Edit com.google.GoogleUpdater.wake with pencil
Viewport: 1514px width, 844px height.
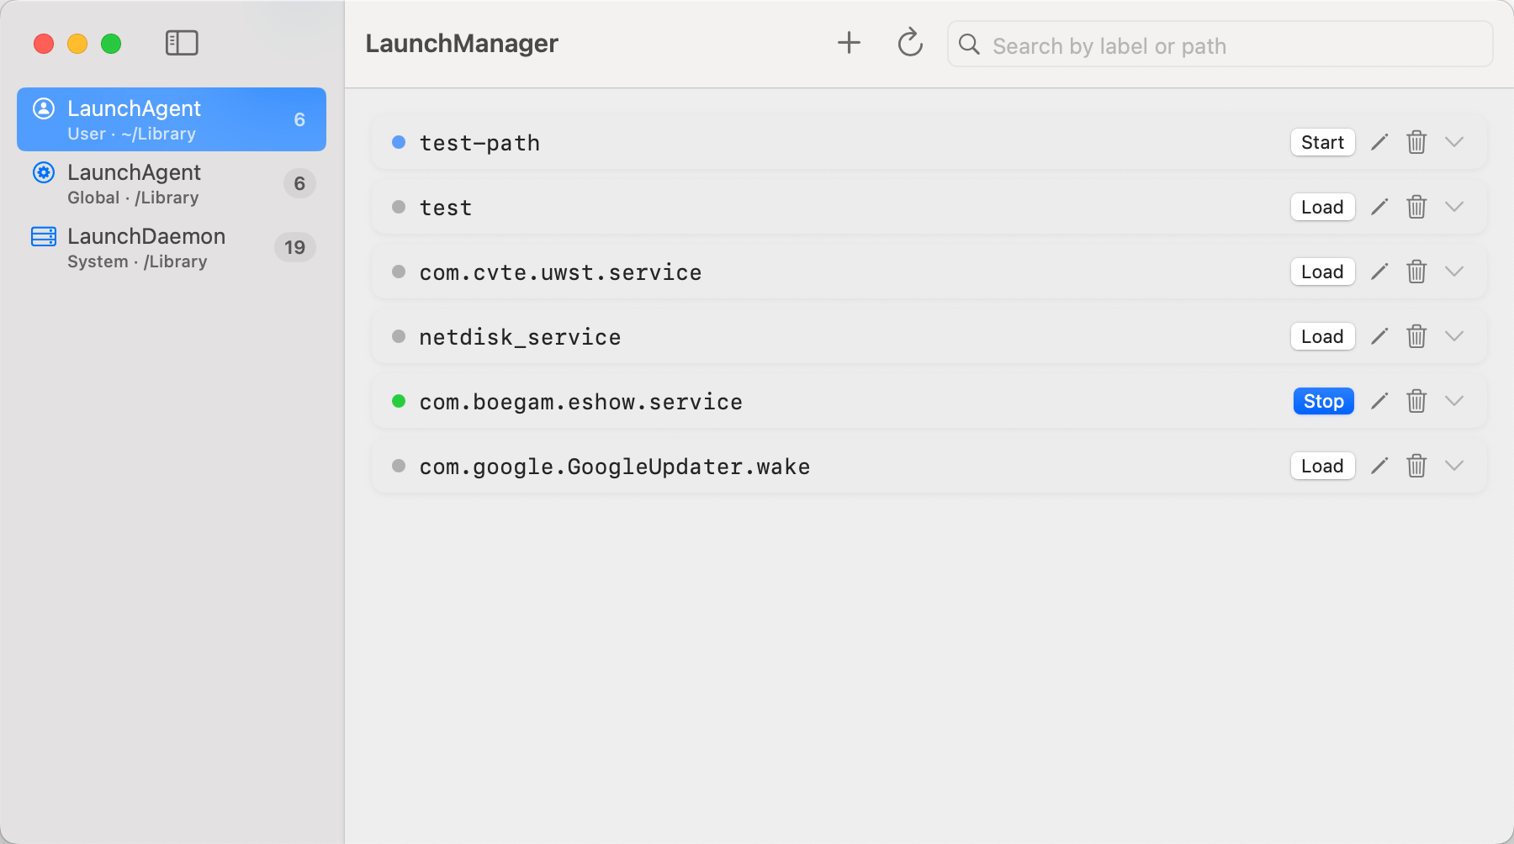click(1379, 466)
